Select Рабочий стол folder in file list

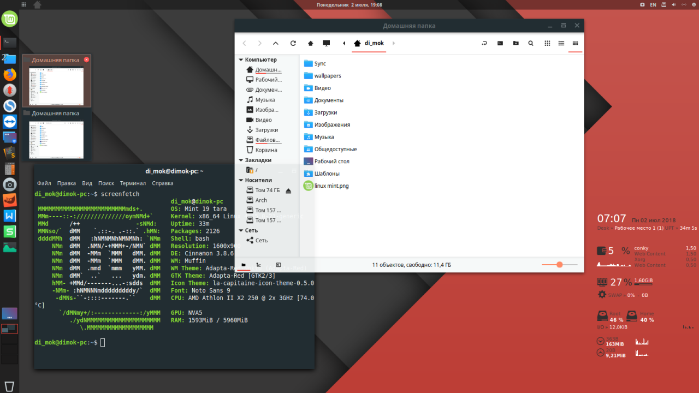(327, 161)
